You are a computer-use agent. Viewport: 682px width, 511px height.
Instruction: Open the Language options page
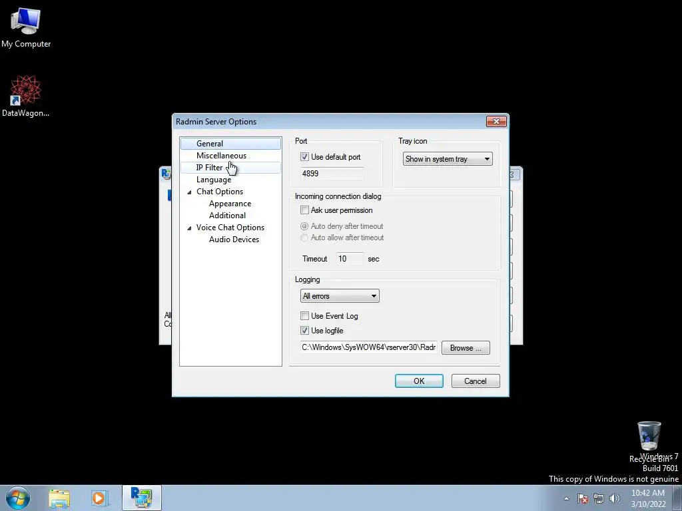point(214,180)
